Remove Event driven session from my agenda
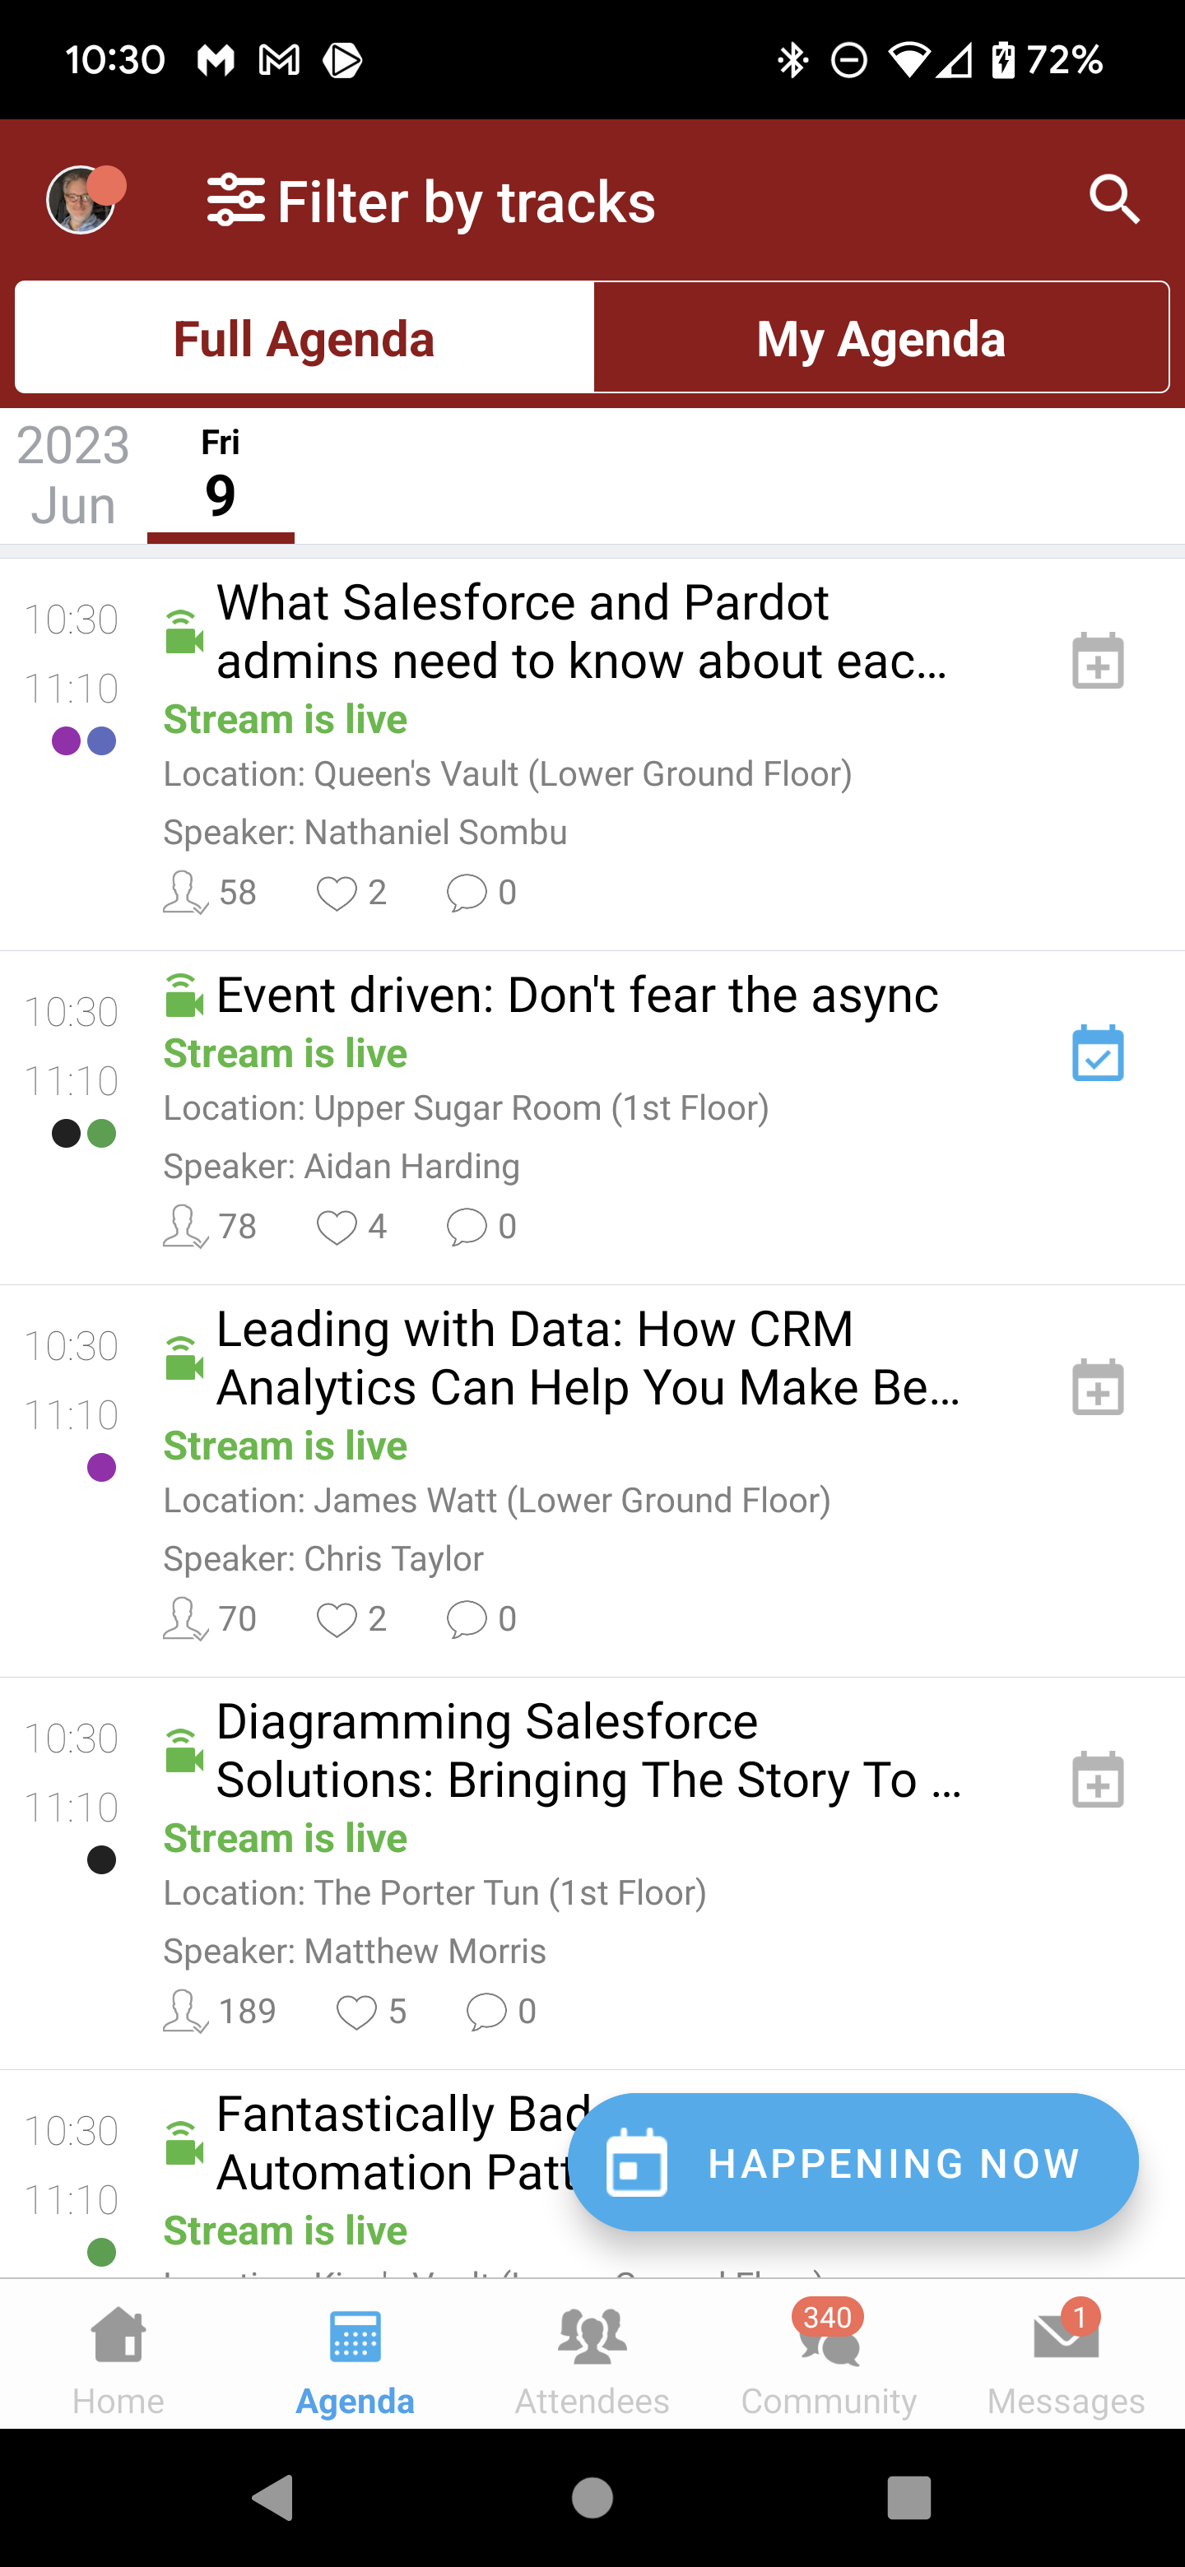Screen dimensions: 1185x2567 [1097, 1053]
